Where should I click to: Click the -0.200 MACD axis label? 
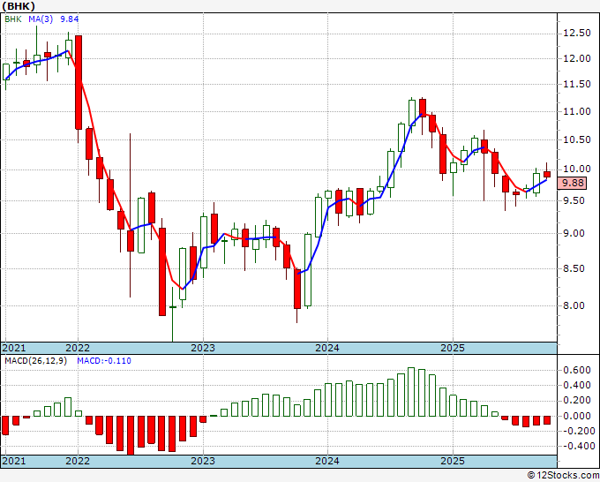(x=577, y=431)
